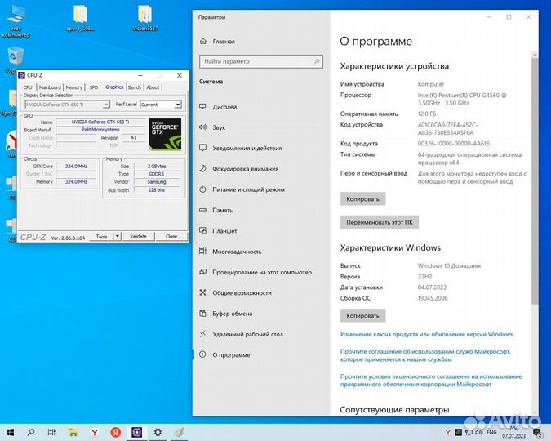
Task: Click the Settings gear on the taskbar
Action: [158, 432]
